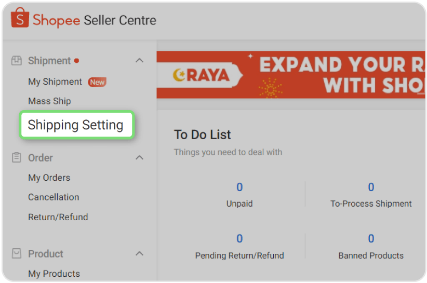Collapse the Product section chevron

(x=139, y=253)
